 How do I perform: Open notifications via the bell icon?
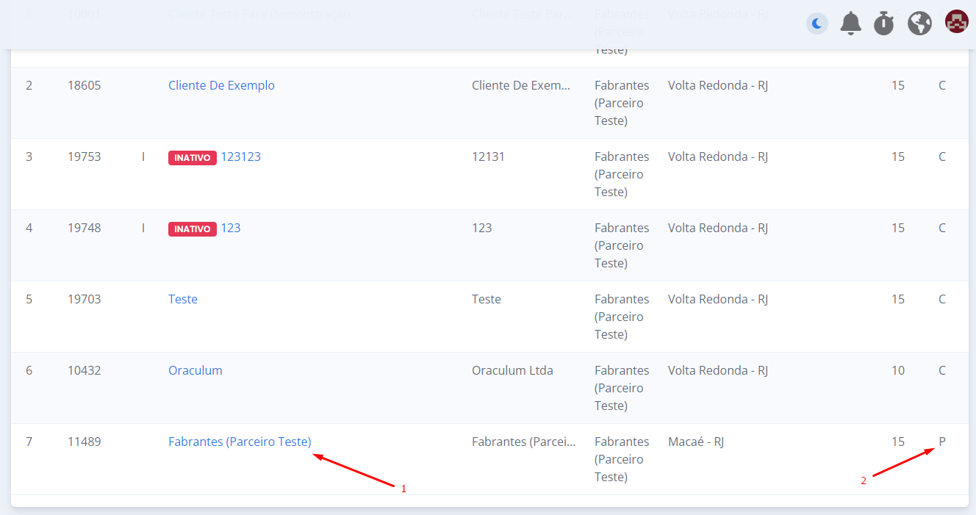pos(850,24)
